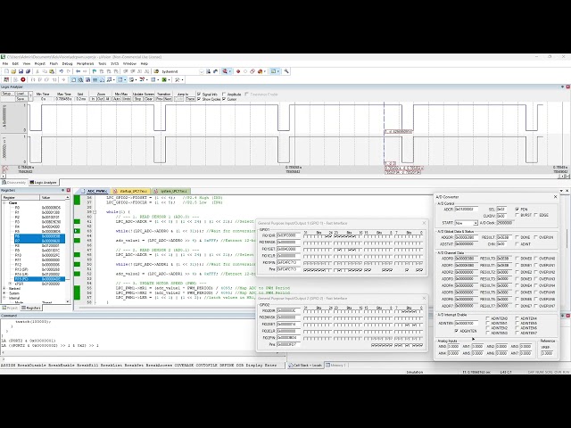Click the Run to Cursor Line icon
This screenshot has width=571, height=428.
54,79
